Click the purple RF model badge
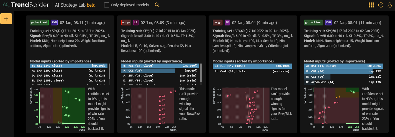395x137 pixels. tap(227, 22)
